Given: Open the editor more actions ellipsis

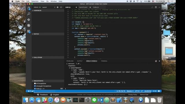Looking at the screenshot, I should (x=160, y=7).
